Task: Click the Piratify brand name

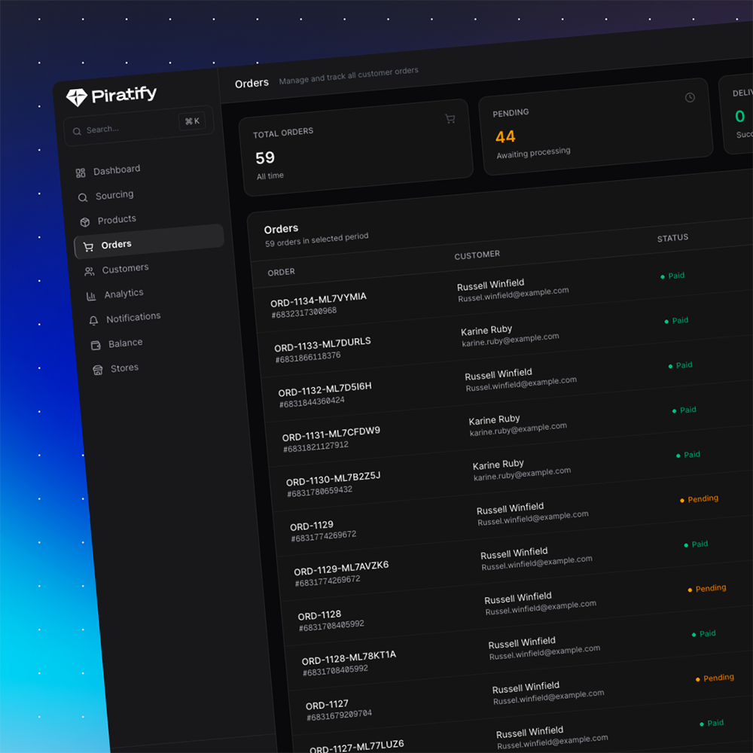Action: tap(124, 94)
